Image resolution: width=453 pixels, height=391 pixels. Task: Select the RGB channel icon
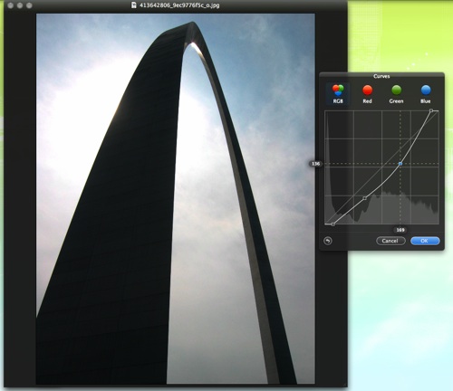point(338,90)
